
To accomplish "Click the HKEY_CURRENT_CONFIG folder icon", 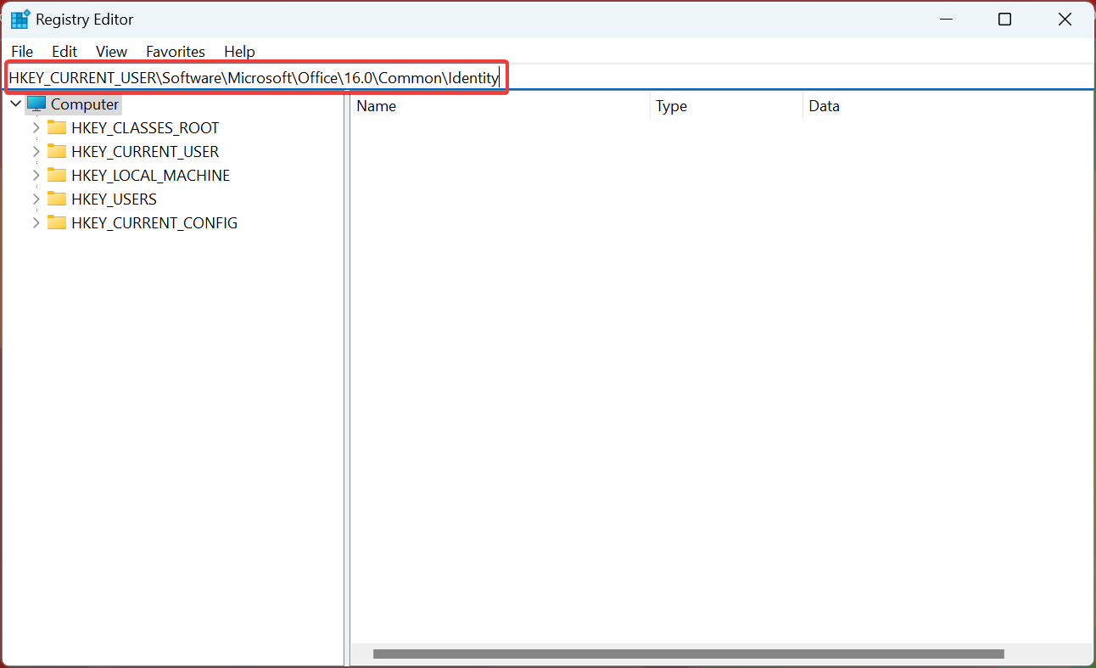I will 57,222.
